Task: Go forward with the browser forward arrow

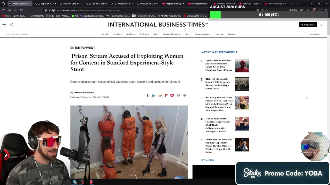Action: 15,10
